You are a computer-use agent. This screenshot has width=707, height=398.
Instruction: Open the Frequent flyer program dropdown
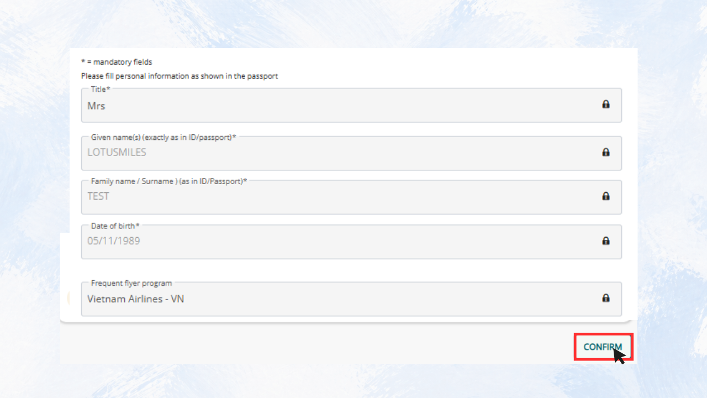click(351, 299)
